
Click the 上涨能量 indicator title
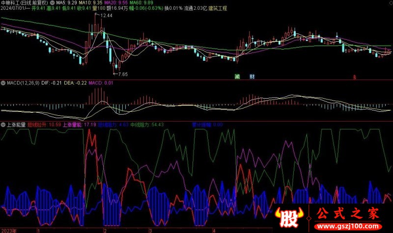[16, 125]
